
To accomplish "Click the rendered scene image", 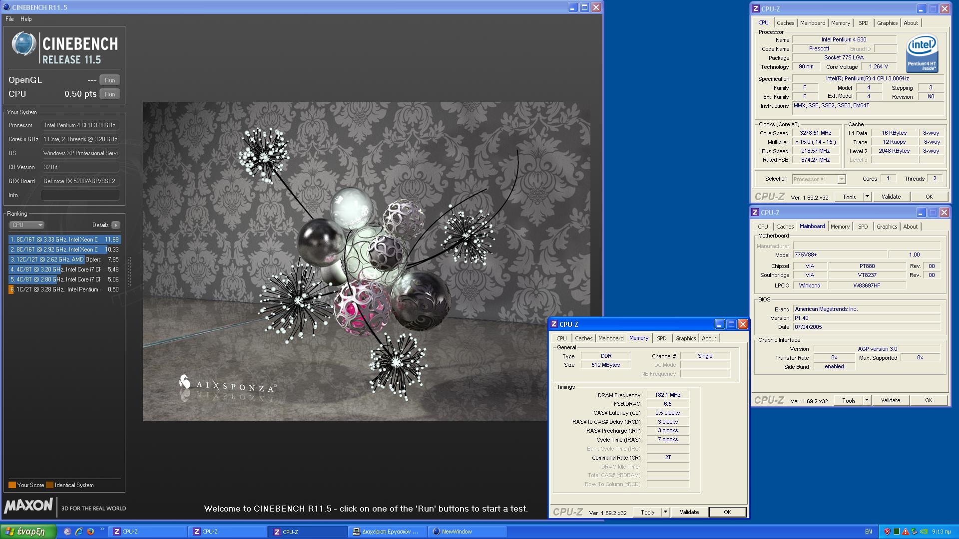I will [366, 262].
